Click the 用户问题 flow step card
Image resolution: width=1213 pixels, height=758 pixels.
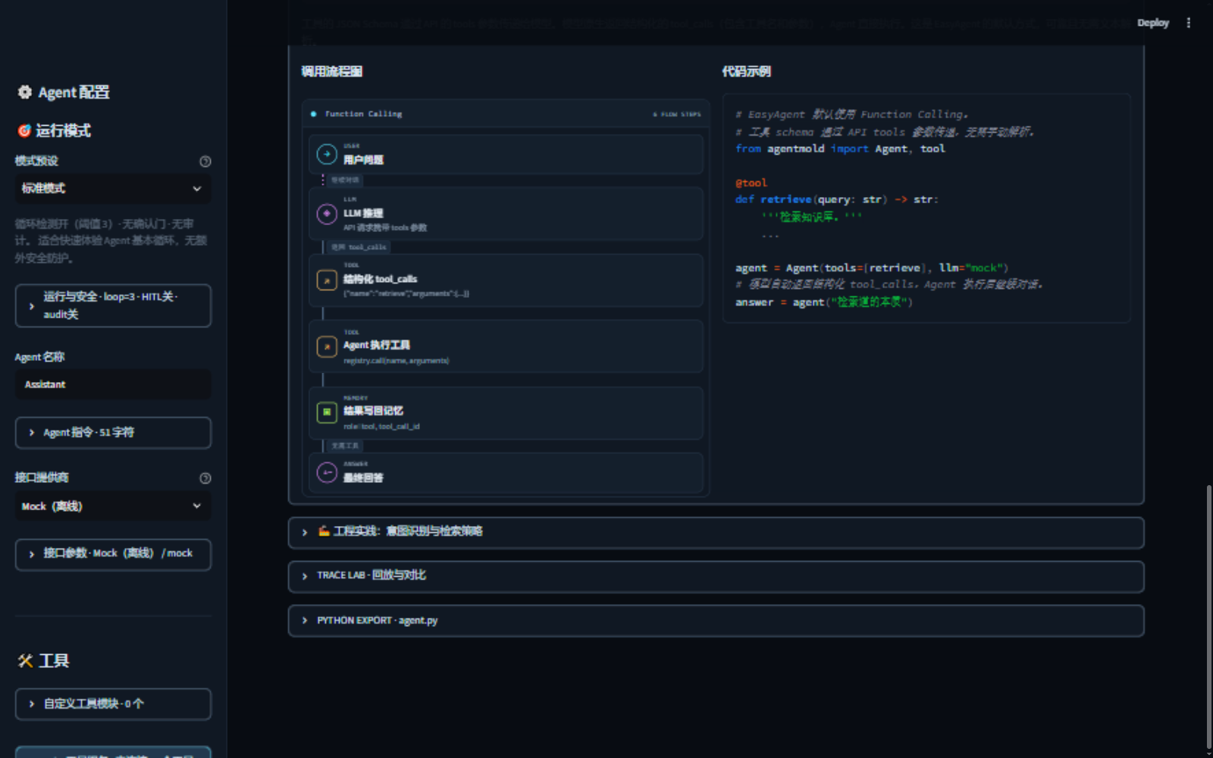coord(506,155)
